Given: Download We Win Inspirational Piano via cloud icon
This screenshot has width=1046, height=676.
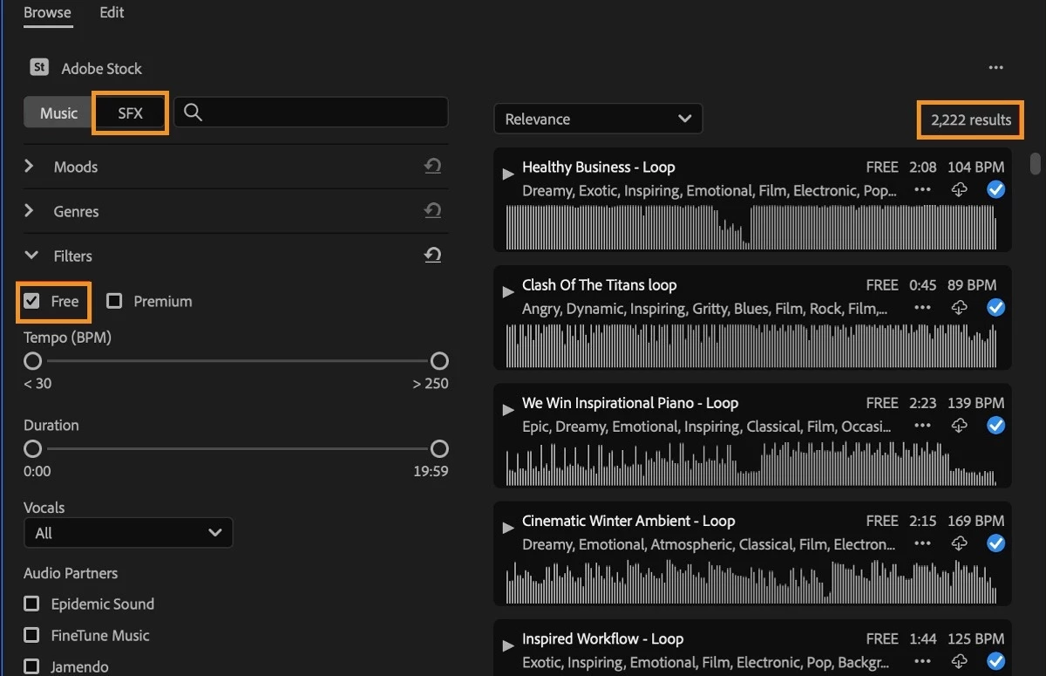Looking at the screenshot, I should [960, 425].
